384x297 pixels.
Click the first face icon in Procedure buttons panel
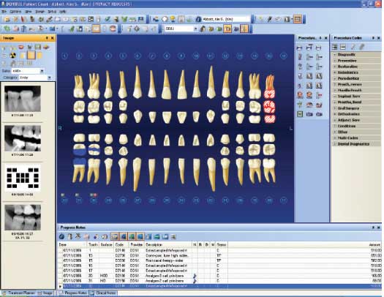click(x=300, y=95)
